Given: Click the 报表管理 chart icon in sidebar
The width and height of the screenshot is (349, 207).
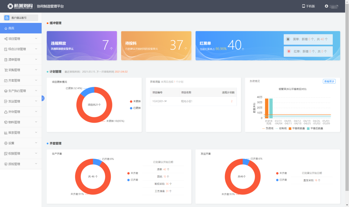Looking at the screenshot, I should (x=6, y=133).
